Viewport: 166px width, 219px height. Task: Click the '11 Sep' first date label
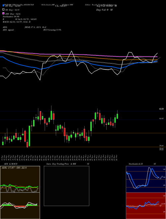[3, 158]
